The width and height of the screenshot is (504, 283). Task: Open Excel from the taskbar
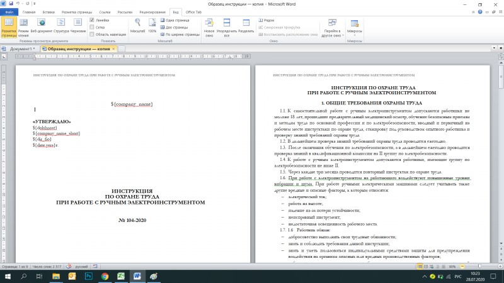121,276
